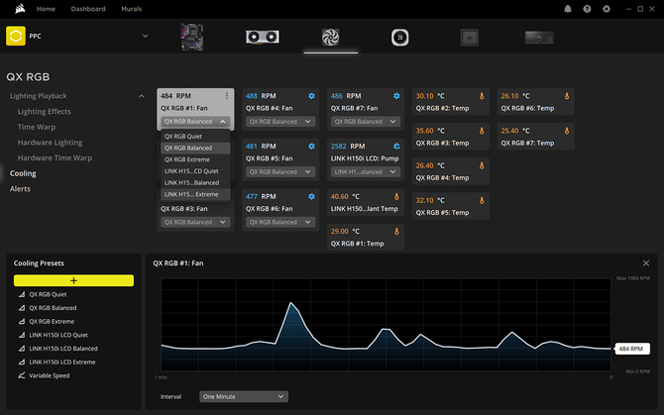Open the QX RGB #5 Fan preset dropdown
This screenshot has height=415, width=664.
click(x=280, y=171)
